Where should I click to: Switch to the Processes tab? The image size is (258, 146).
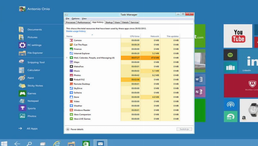(x=71, y=22)
